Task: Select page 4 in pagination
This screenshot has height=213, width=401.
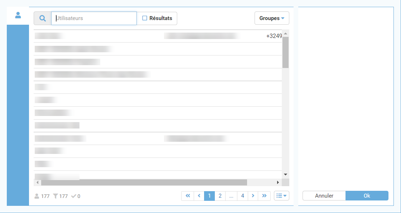Action: 242,196
